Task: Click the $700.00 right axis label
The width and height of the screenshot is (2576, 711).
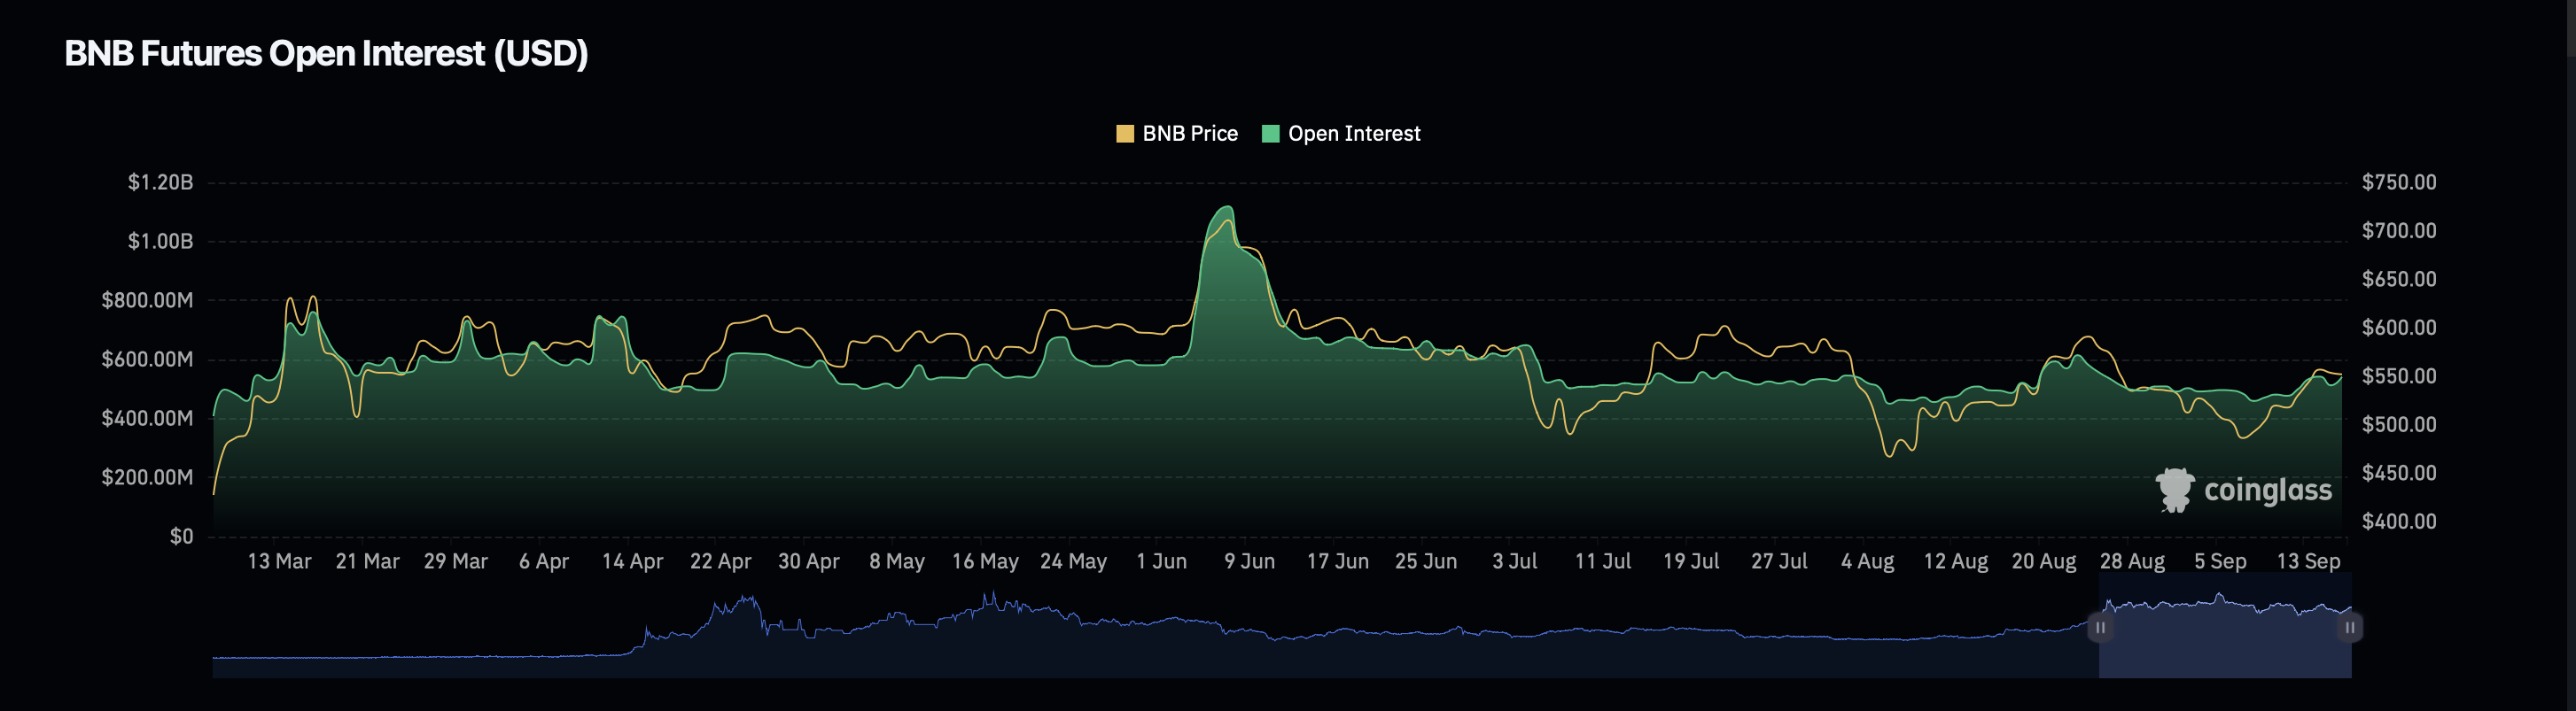Action: coord(2399,231)
